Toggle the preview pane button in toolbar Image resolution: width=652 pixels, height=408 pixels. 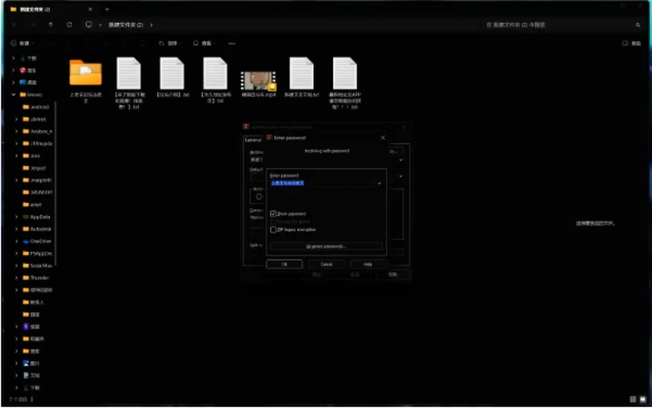631,43
